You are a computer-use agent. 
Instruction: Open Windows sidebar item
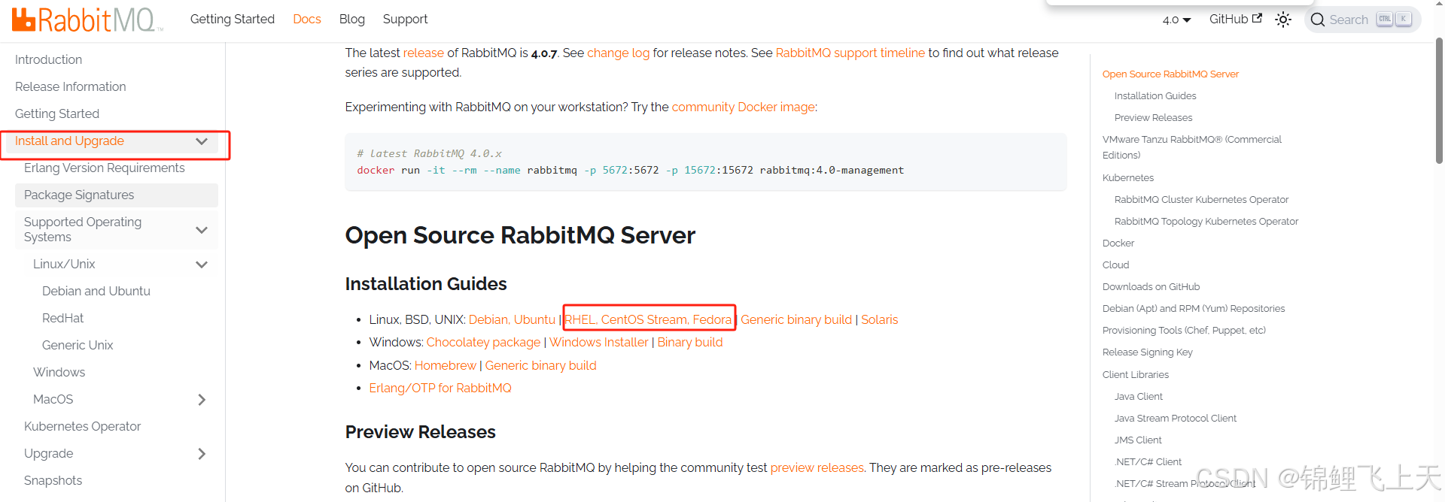59,372
